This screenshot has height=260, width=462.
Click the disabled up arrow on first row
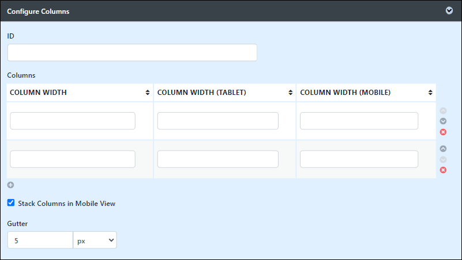(x=443, y=111)
